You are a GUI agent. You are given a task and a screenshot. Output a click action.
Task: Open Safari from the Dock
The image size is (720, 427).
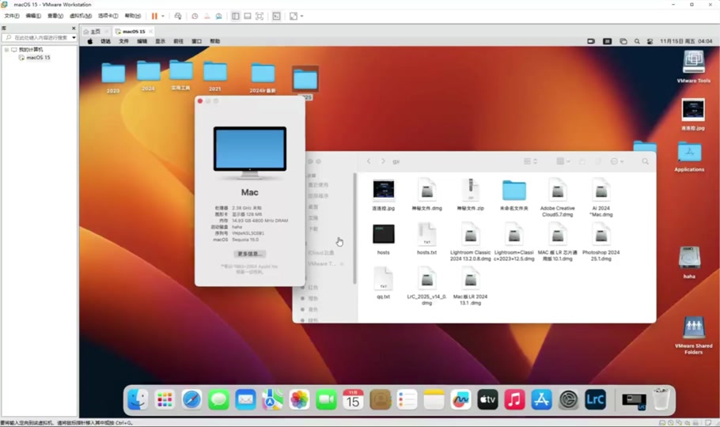191,400
